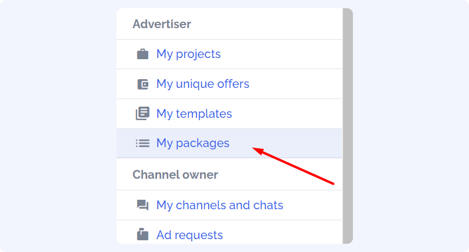Click the chat bubbles icon beside My channels

142,205
